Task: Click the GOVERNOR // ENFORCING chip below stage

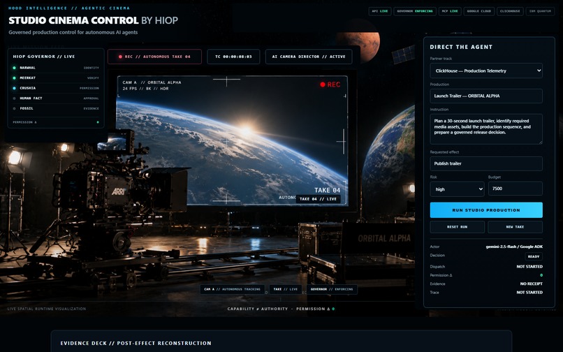Action: pyautogui.click(x=332, y=289)
